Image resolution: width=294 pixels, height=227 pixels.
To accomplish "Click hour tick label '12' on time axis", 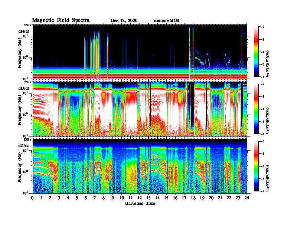I will 140,198.
